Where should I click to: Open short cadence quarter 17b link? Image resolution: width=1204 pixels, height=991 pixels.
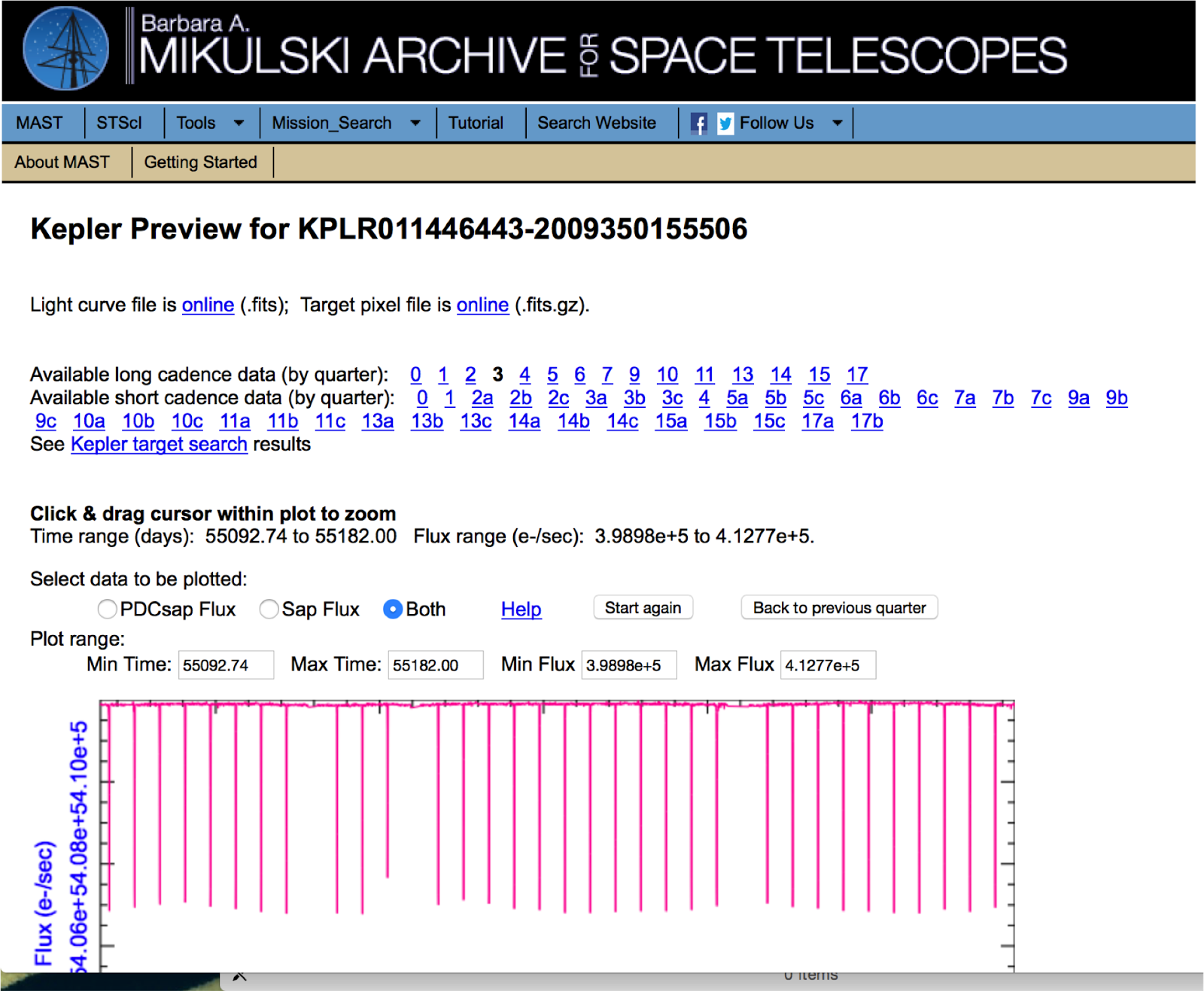(867, 421)
